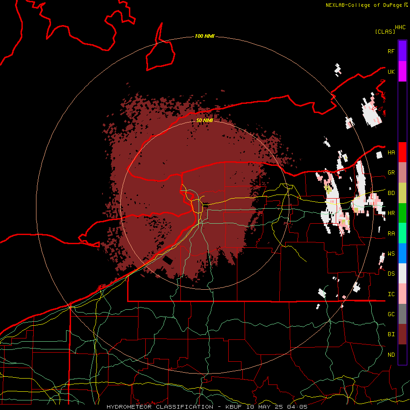Click the red HA legend color block
The image size is (410, 410).
click(402, 152)
